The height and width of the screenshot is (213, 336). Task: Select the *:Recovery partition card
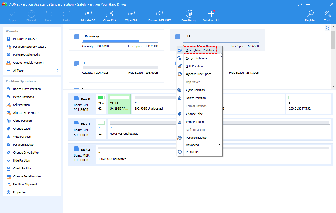[117, 40]
